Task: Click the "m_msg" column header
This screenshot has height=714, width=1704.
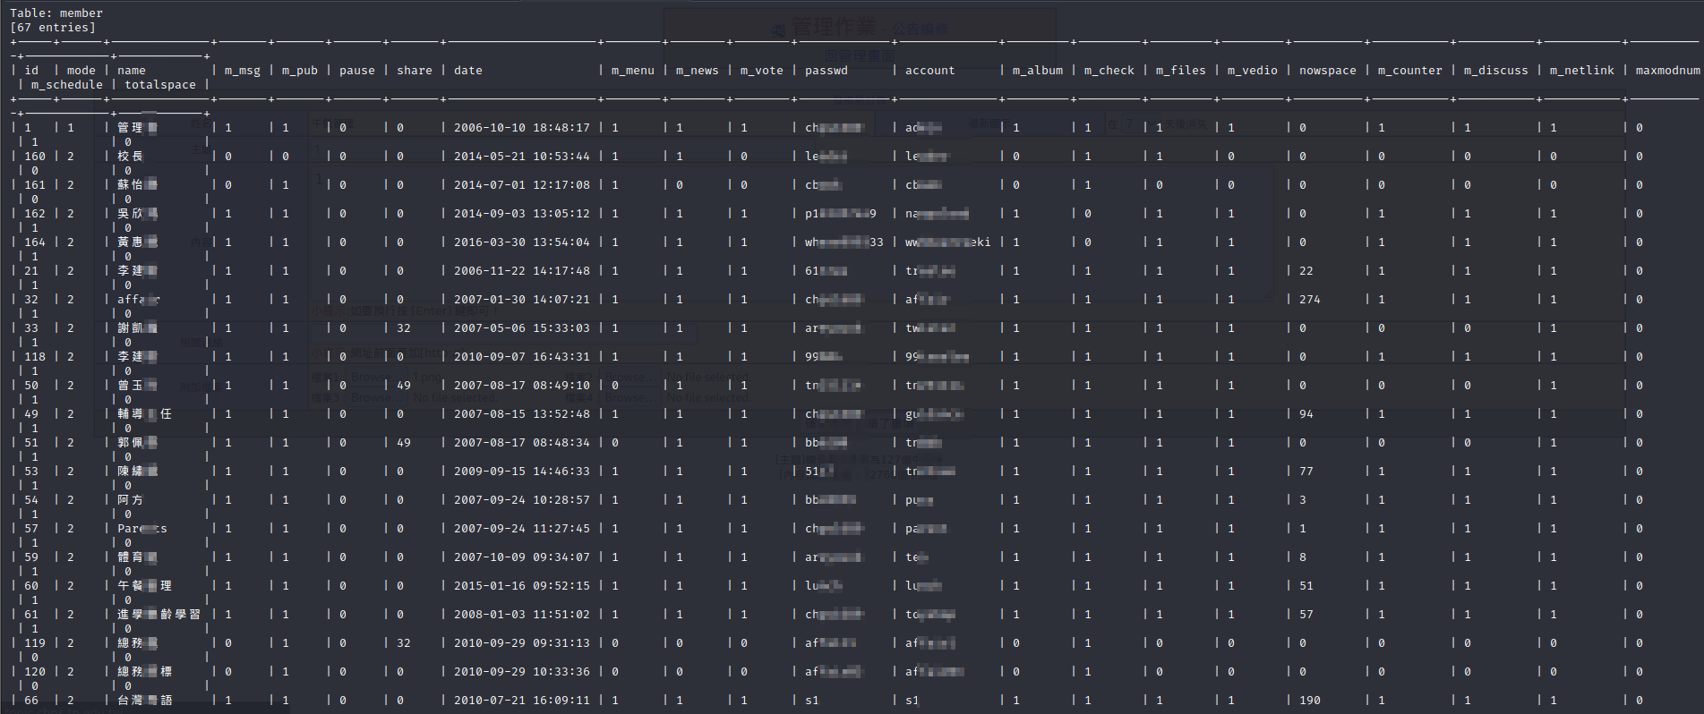Action: [243, 71]
